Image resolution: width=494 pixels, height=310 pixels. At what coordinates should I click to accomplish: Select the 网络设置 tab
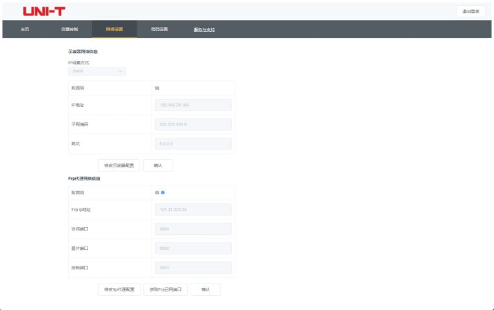(114, 29)
